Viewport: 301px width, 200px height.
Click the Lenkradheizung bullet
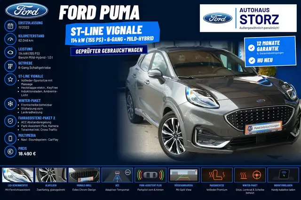32,112
